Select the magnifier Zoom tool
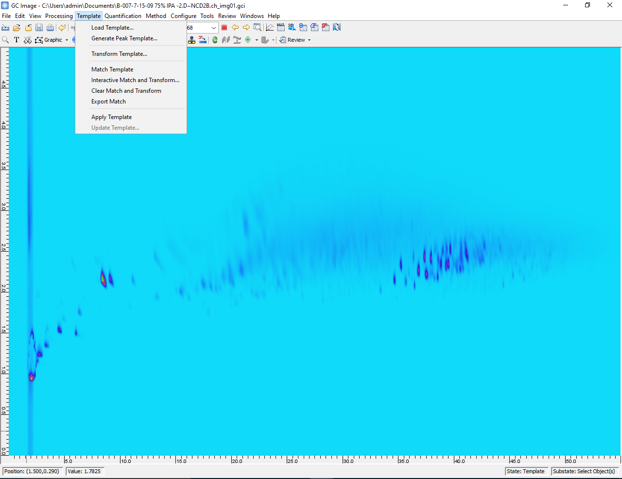This screenshot has width=622, height=479. (x=6, y=40)
